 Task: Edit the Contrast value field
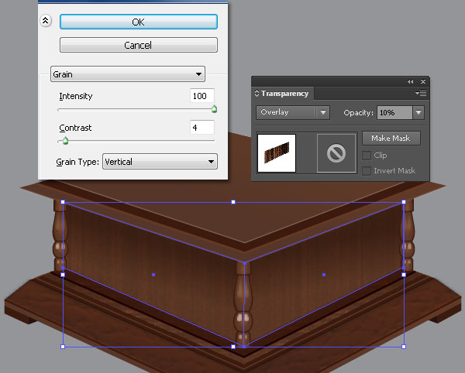pyautogui.click(x=202, y=127)
